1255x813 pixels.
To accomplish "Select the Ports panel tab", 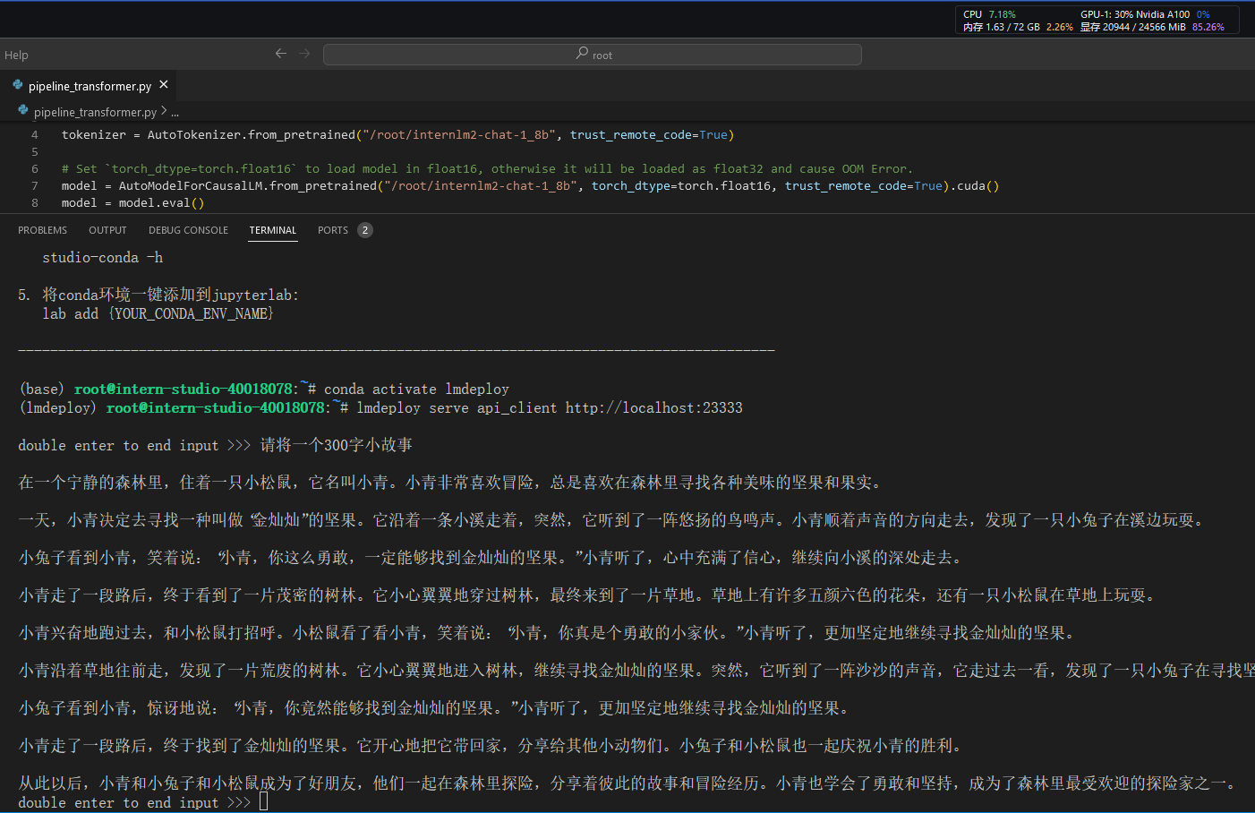I will point(332,230).
